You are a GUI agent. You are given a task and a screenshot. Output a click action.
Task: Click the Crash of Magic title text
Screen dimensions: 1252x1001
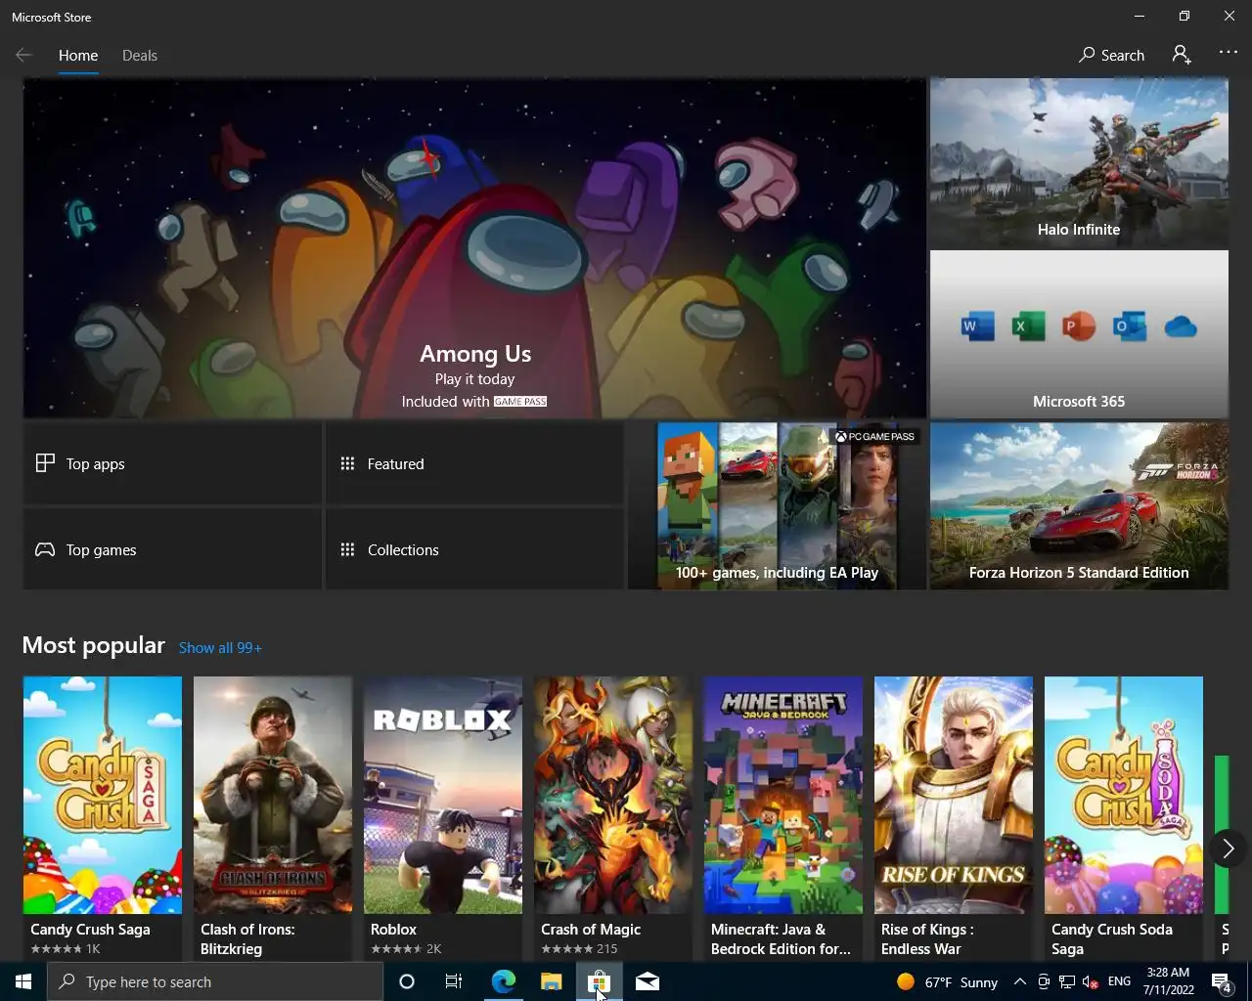(591, 930)
